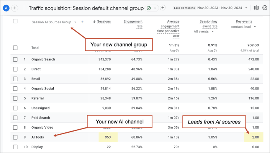Toggle the select-all checkbox in header
Image resolution: width=270 pixels, height=153 pixels.
tap(15, 21)
